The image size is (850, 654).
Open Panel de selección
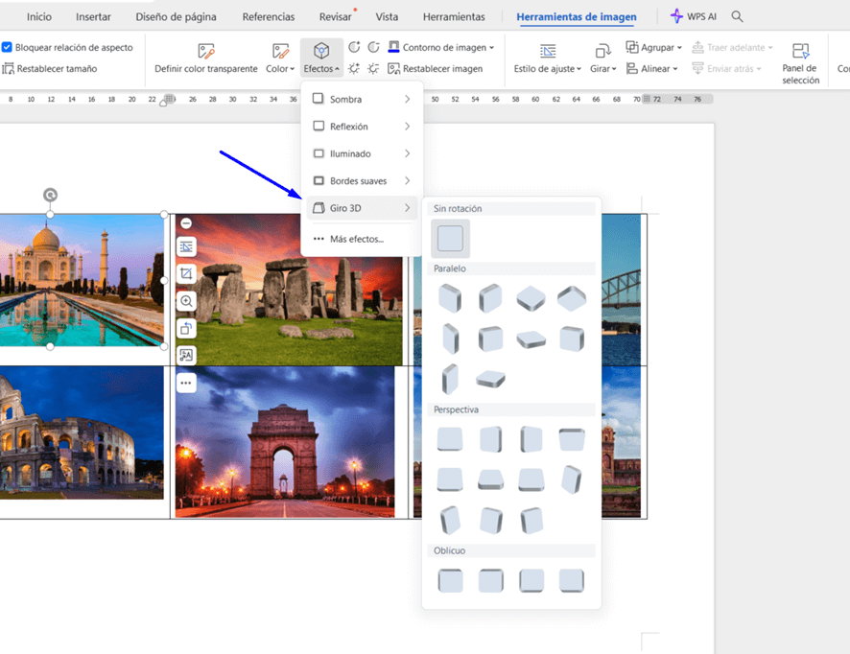800,62
